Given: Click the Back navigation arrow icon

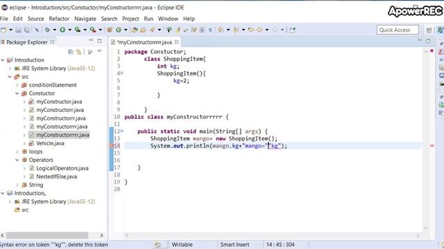Looking at the screenshot, I should [259, 30].
